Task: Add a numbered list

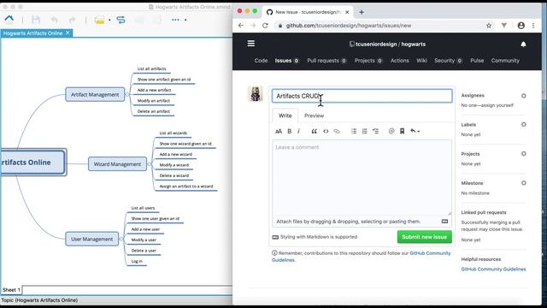Action: pyautogui.click(x=365, y=131)
